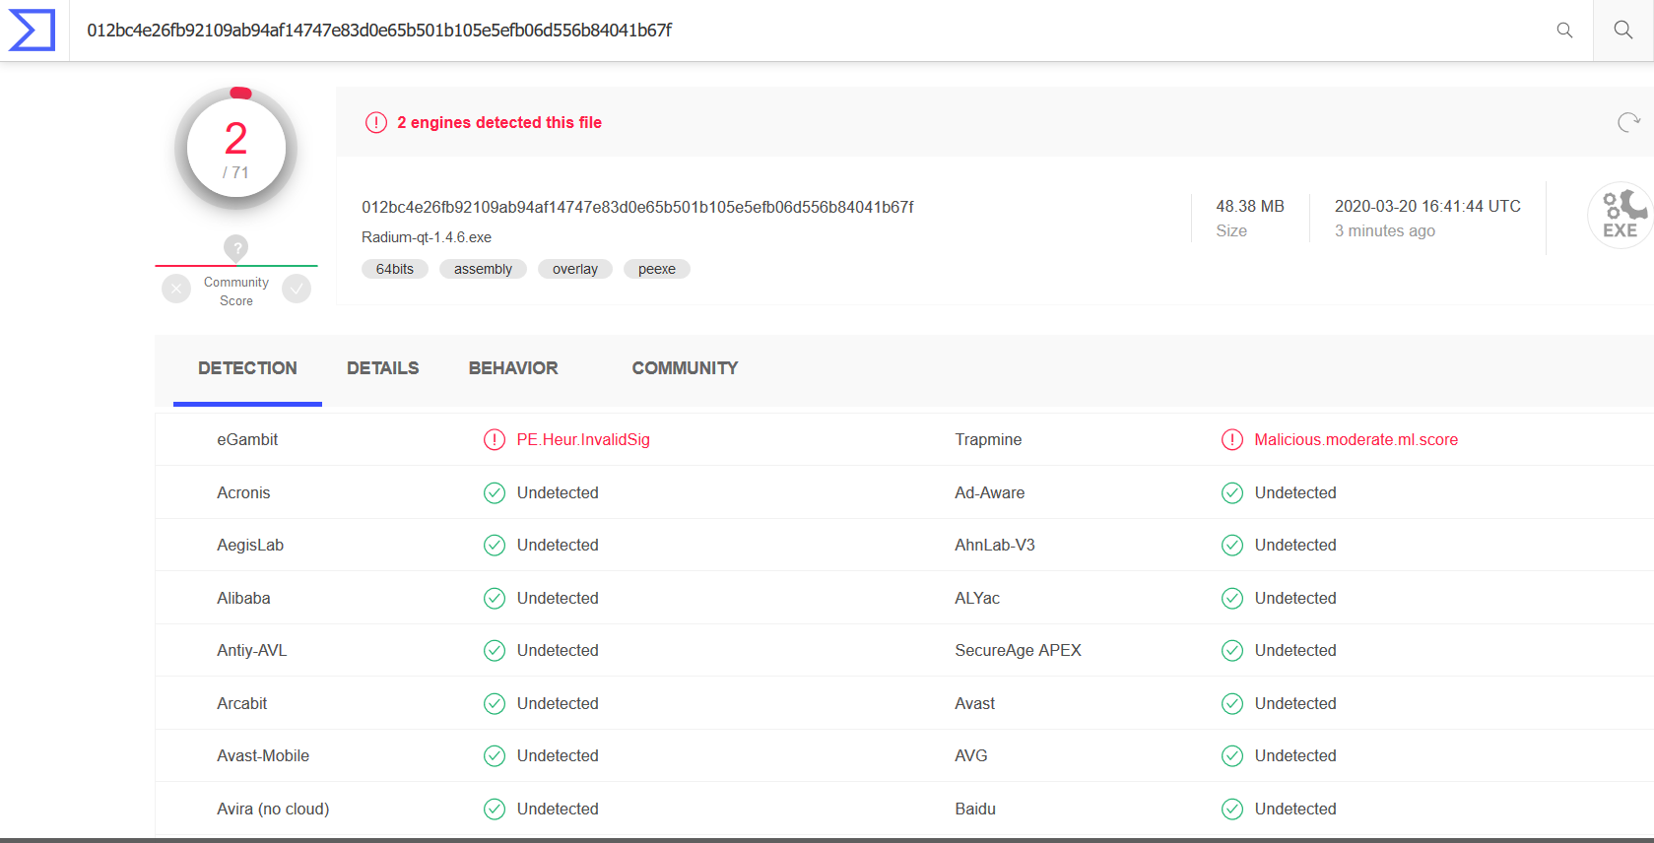Open the DETAILS tab
Image resolution: width=1654 pixels, height=843 pixels.
point(382,368)
